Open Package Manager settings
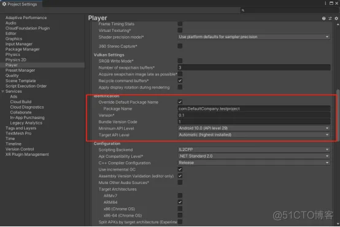The height and width of the screenshot is (227, 340). (x=22, y=49)
